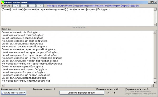This screenshot has width=158, height=97.
Task: Select variant 'Самый актуальный интернет-портал Бобруйска'
Action: [30, 61]
